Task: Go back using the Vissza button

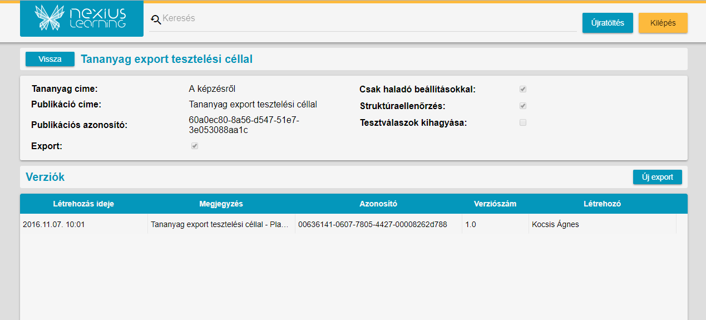Action: coord(50,59)
